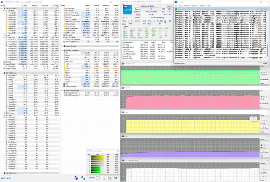Click the MOS graph window icon
Viewport: 270px width, 182px height.
pyautogui.click(x=123, y=136)
